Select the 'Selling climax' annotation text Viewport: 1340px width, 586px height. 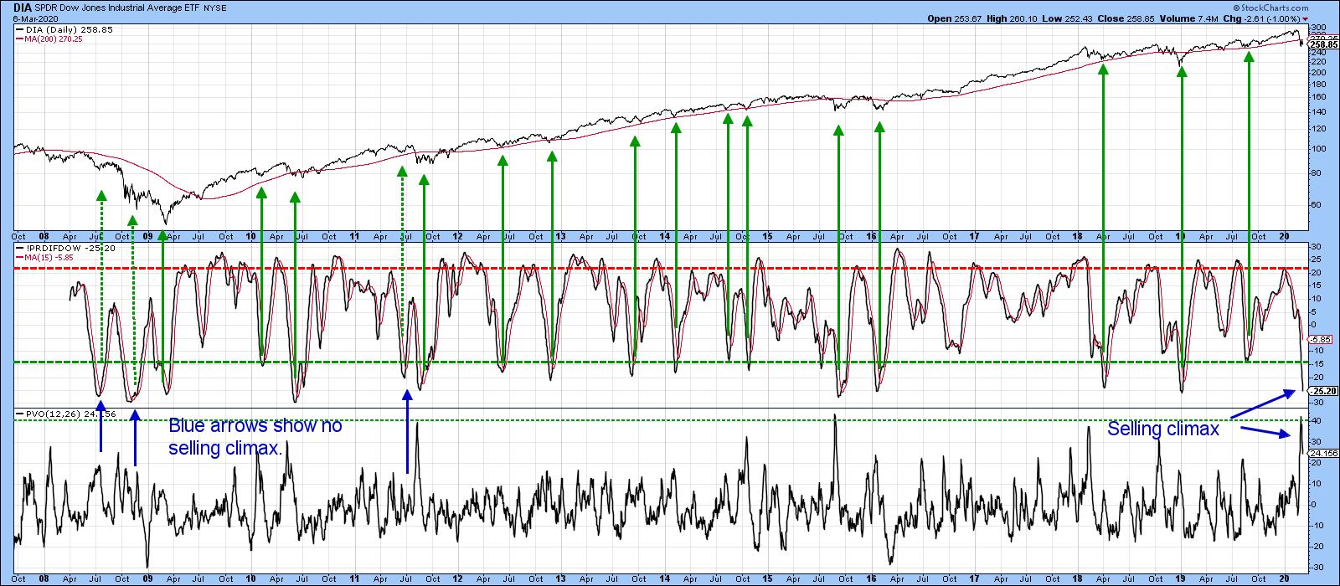(x=1162, y=429)
